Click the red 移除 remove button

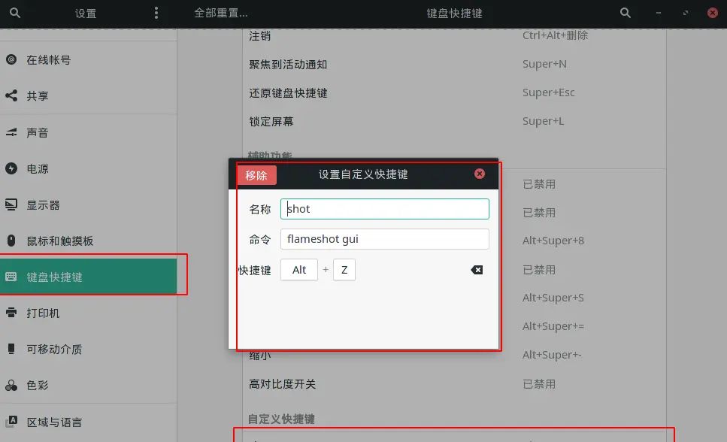(256, 175)
